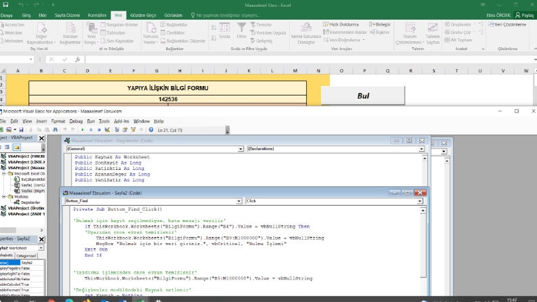Click Hızlı Doldurma in ribbon
Viewport: 537px width, 302px height.
click(341, 24)
